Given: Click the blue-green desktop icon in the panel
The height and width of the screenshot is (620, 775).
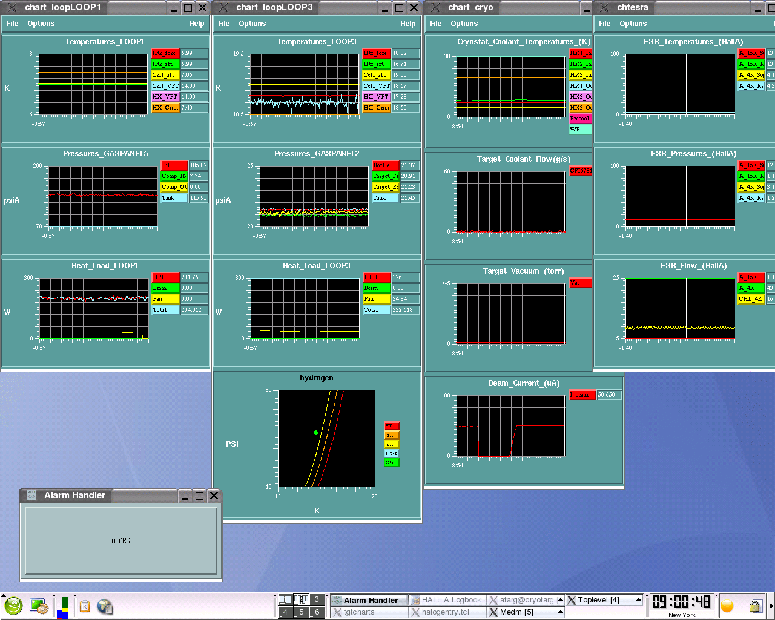Looking at the screenshot, I should coord(62,607).
